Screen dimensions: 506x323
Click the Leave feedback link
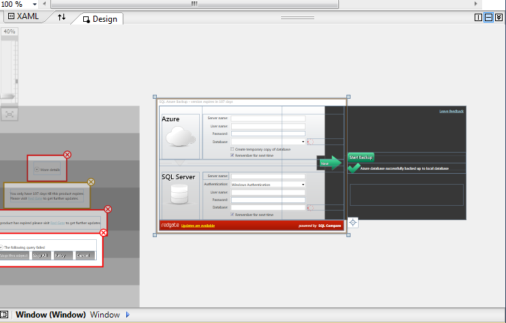coord(451,111)
